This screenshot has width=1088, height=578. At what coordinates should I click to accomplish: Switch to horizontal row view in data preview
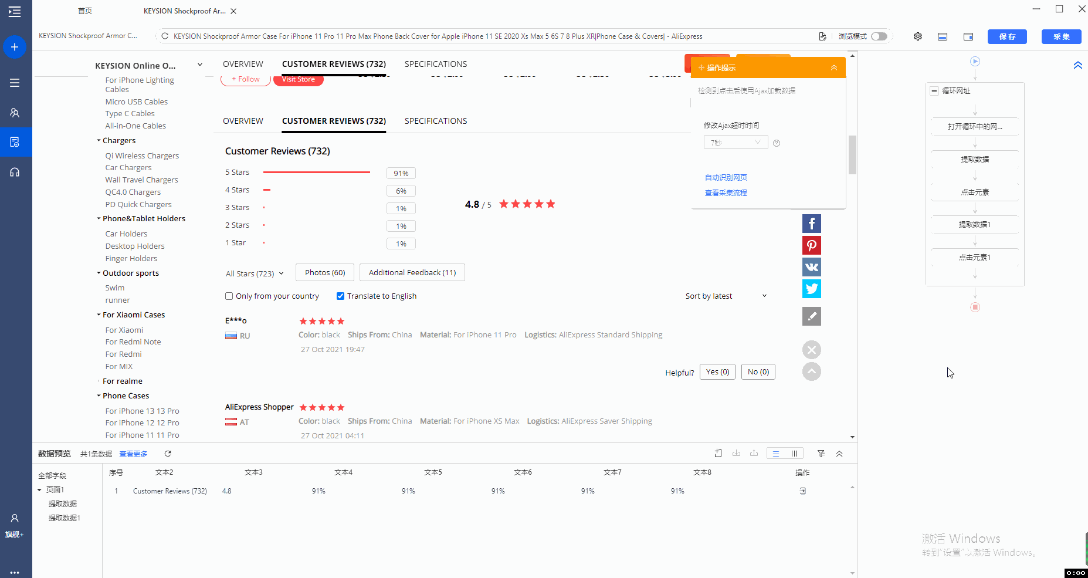(x=776, y=454)
